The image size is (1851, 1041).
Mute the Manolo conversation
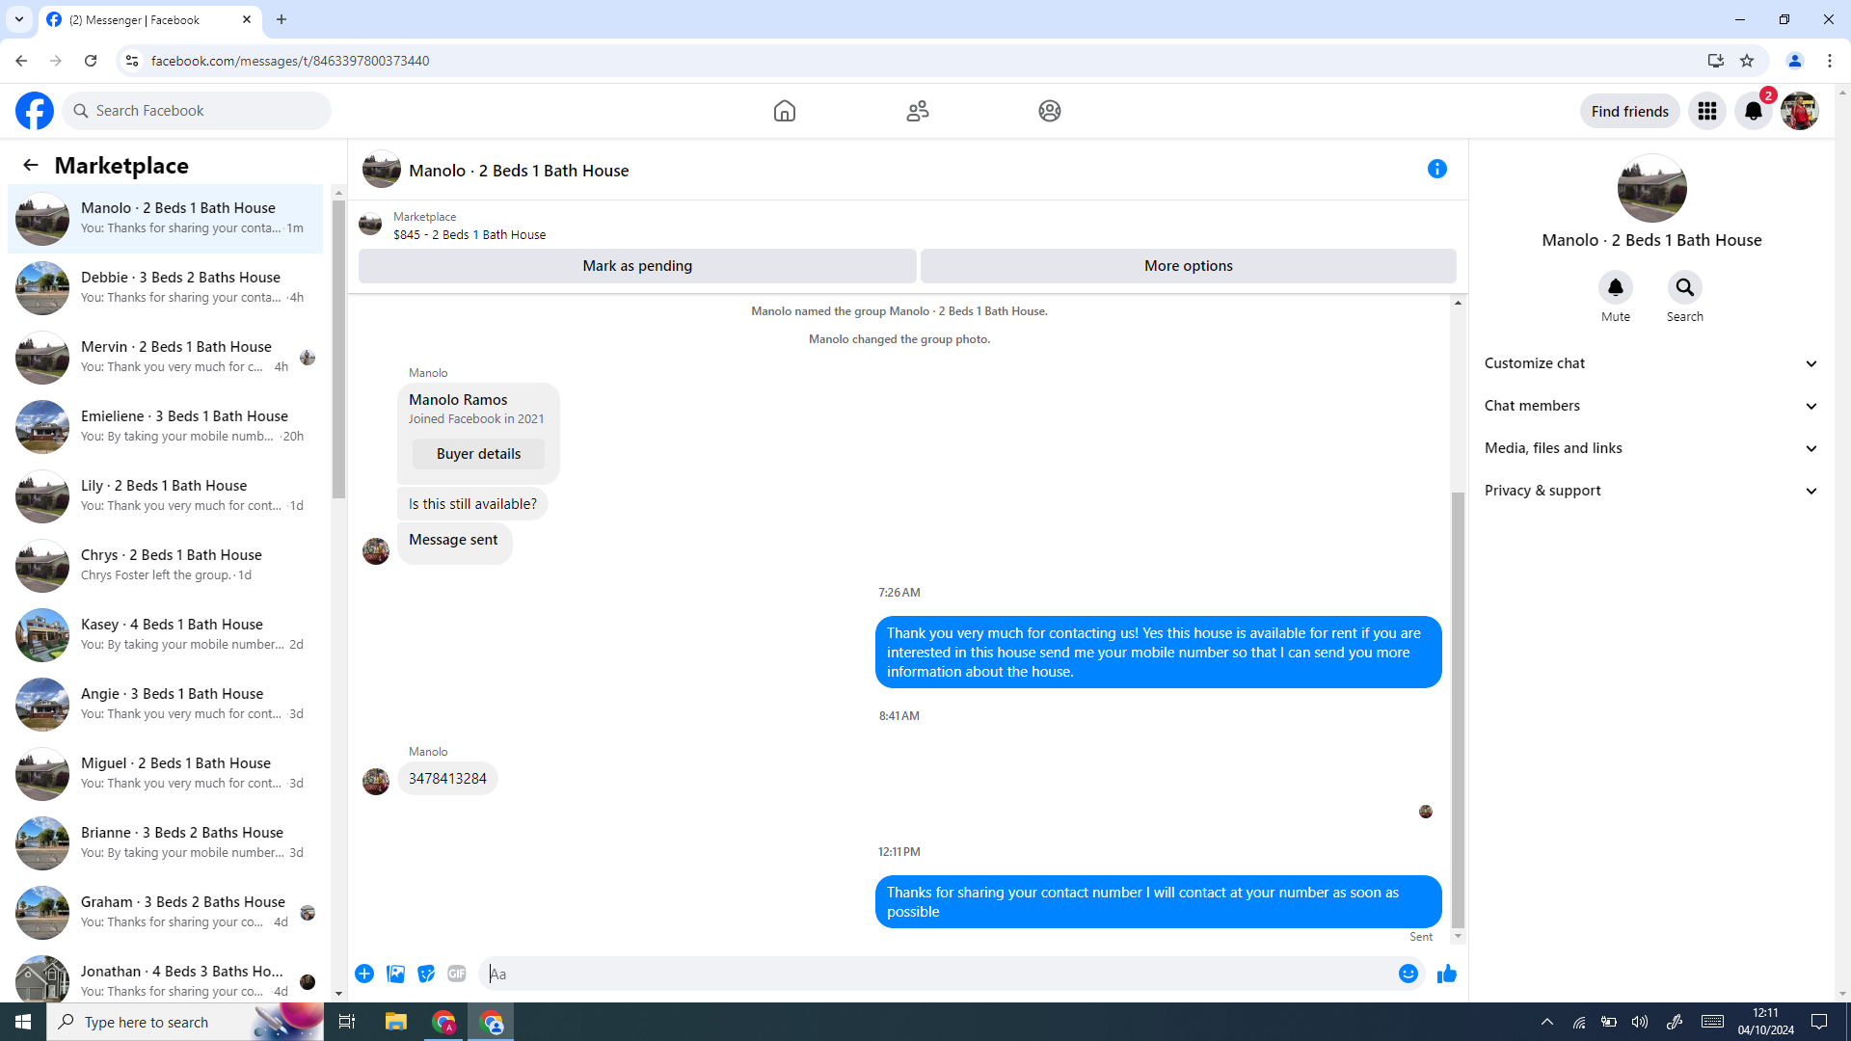click(1616, 287)
